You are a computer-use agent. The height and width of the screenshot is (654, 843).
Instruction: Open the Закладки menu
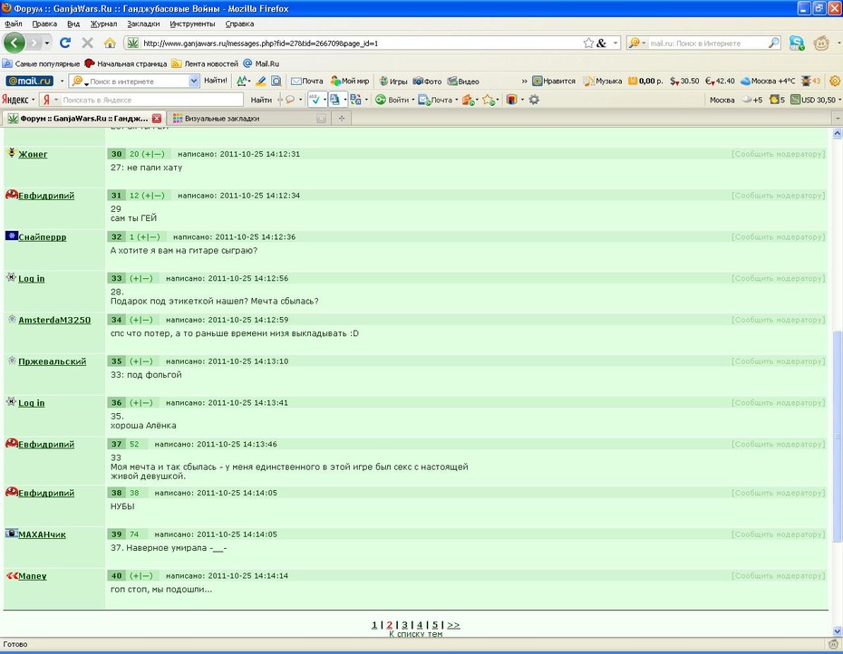tap(143, 24)
